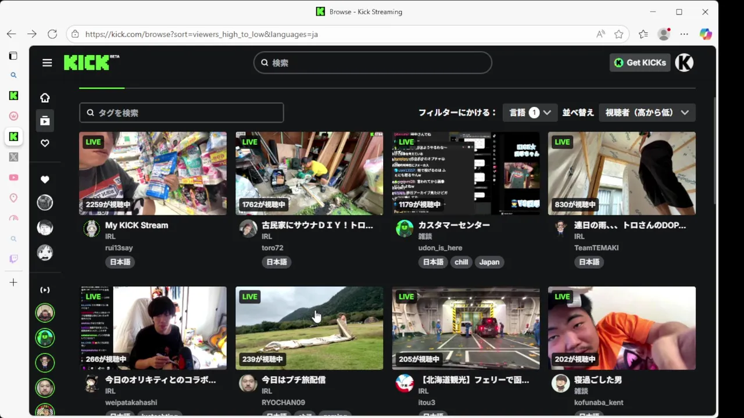The width and height of the screenshot is (744, 418).
Task: Open the toro72 channel link
Action: point(273,248)
